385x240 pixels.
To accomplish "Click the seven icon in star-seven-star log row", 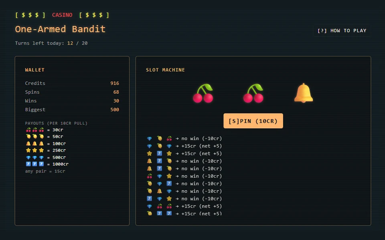I will point(159,153).
